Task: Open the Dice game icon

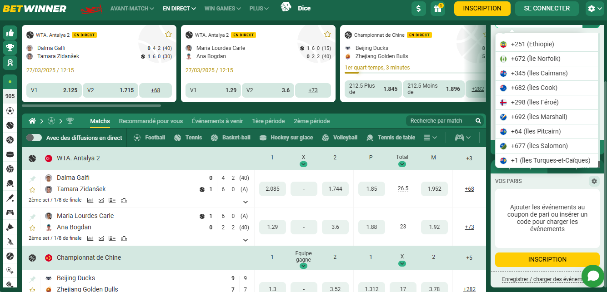Action: point(286,7)
